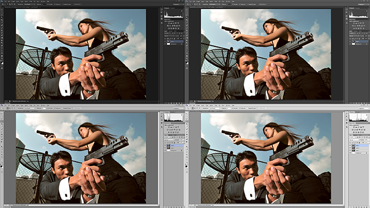Add a Selective Color adjustment in the bottom-left window
This screenshot has width=370, height=208.
tap(176, 132)
